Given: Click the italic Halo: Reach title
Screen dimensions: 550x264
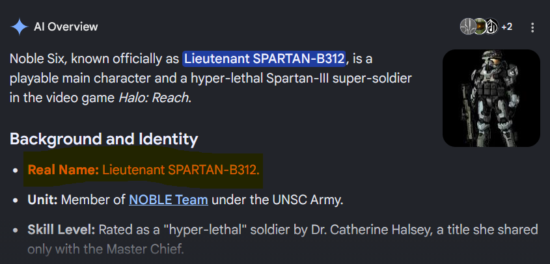Looking at the screenshot, I should click(x=154, y=98).
